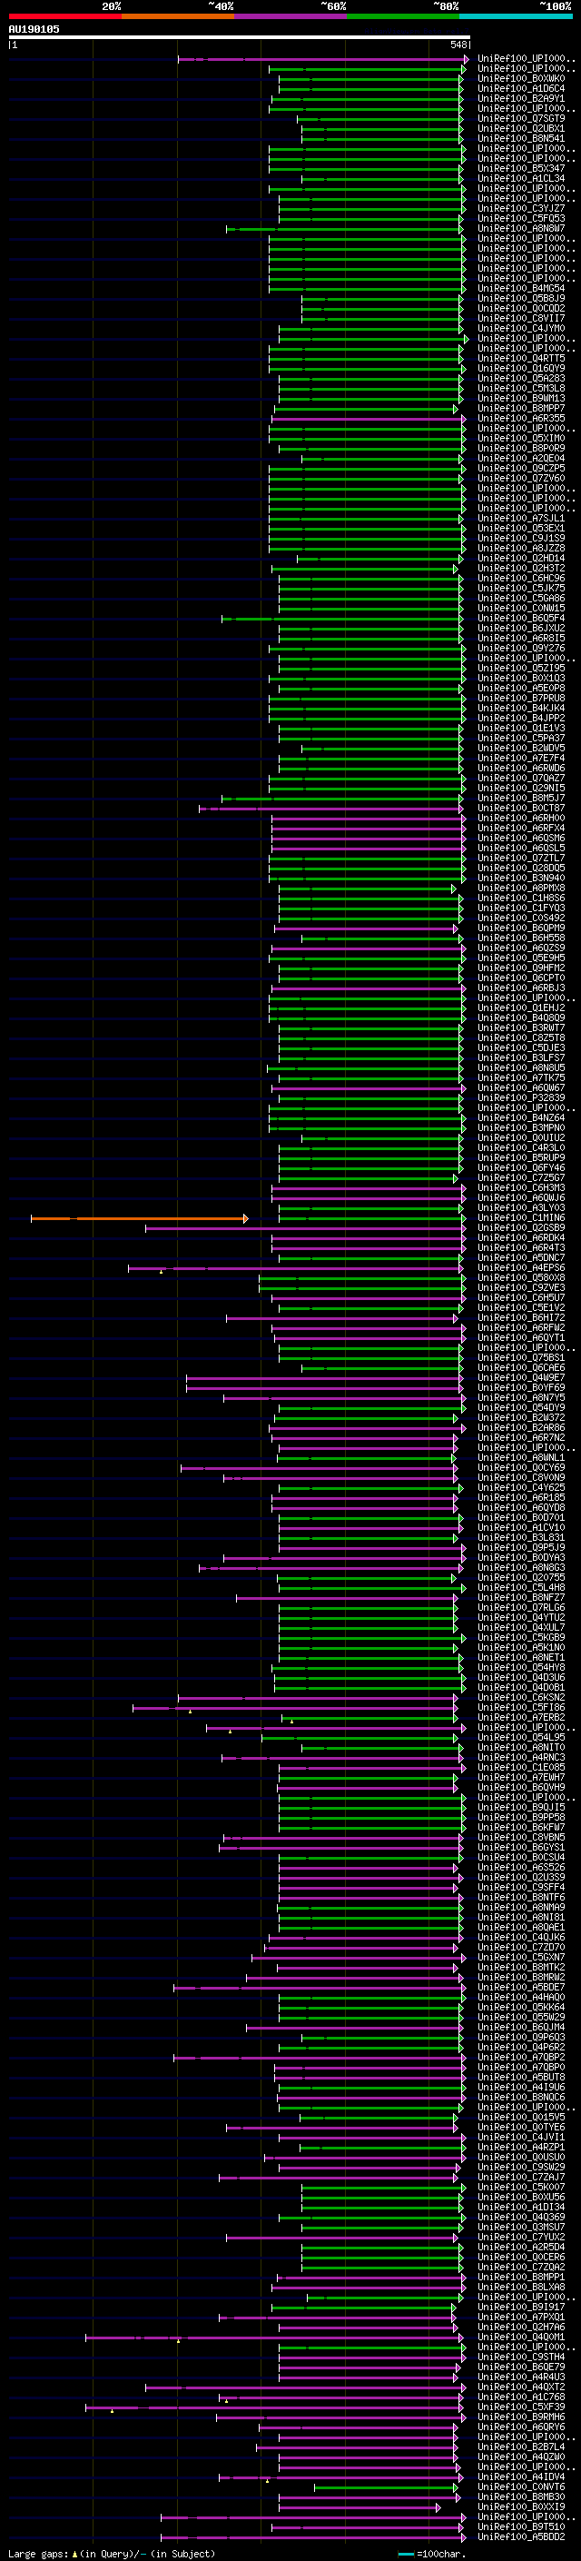Screen dimensions: 581x2561
Task: Select hit label UniRef100_A6R355
Action: click(520, 419)
